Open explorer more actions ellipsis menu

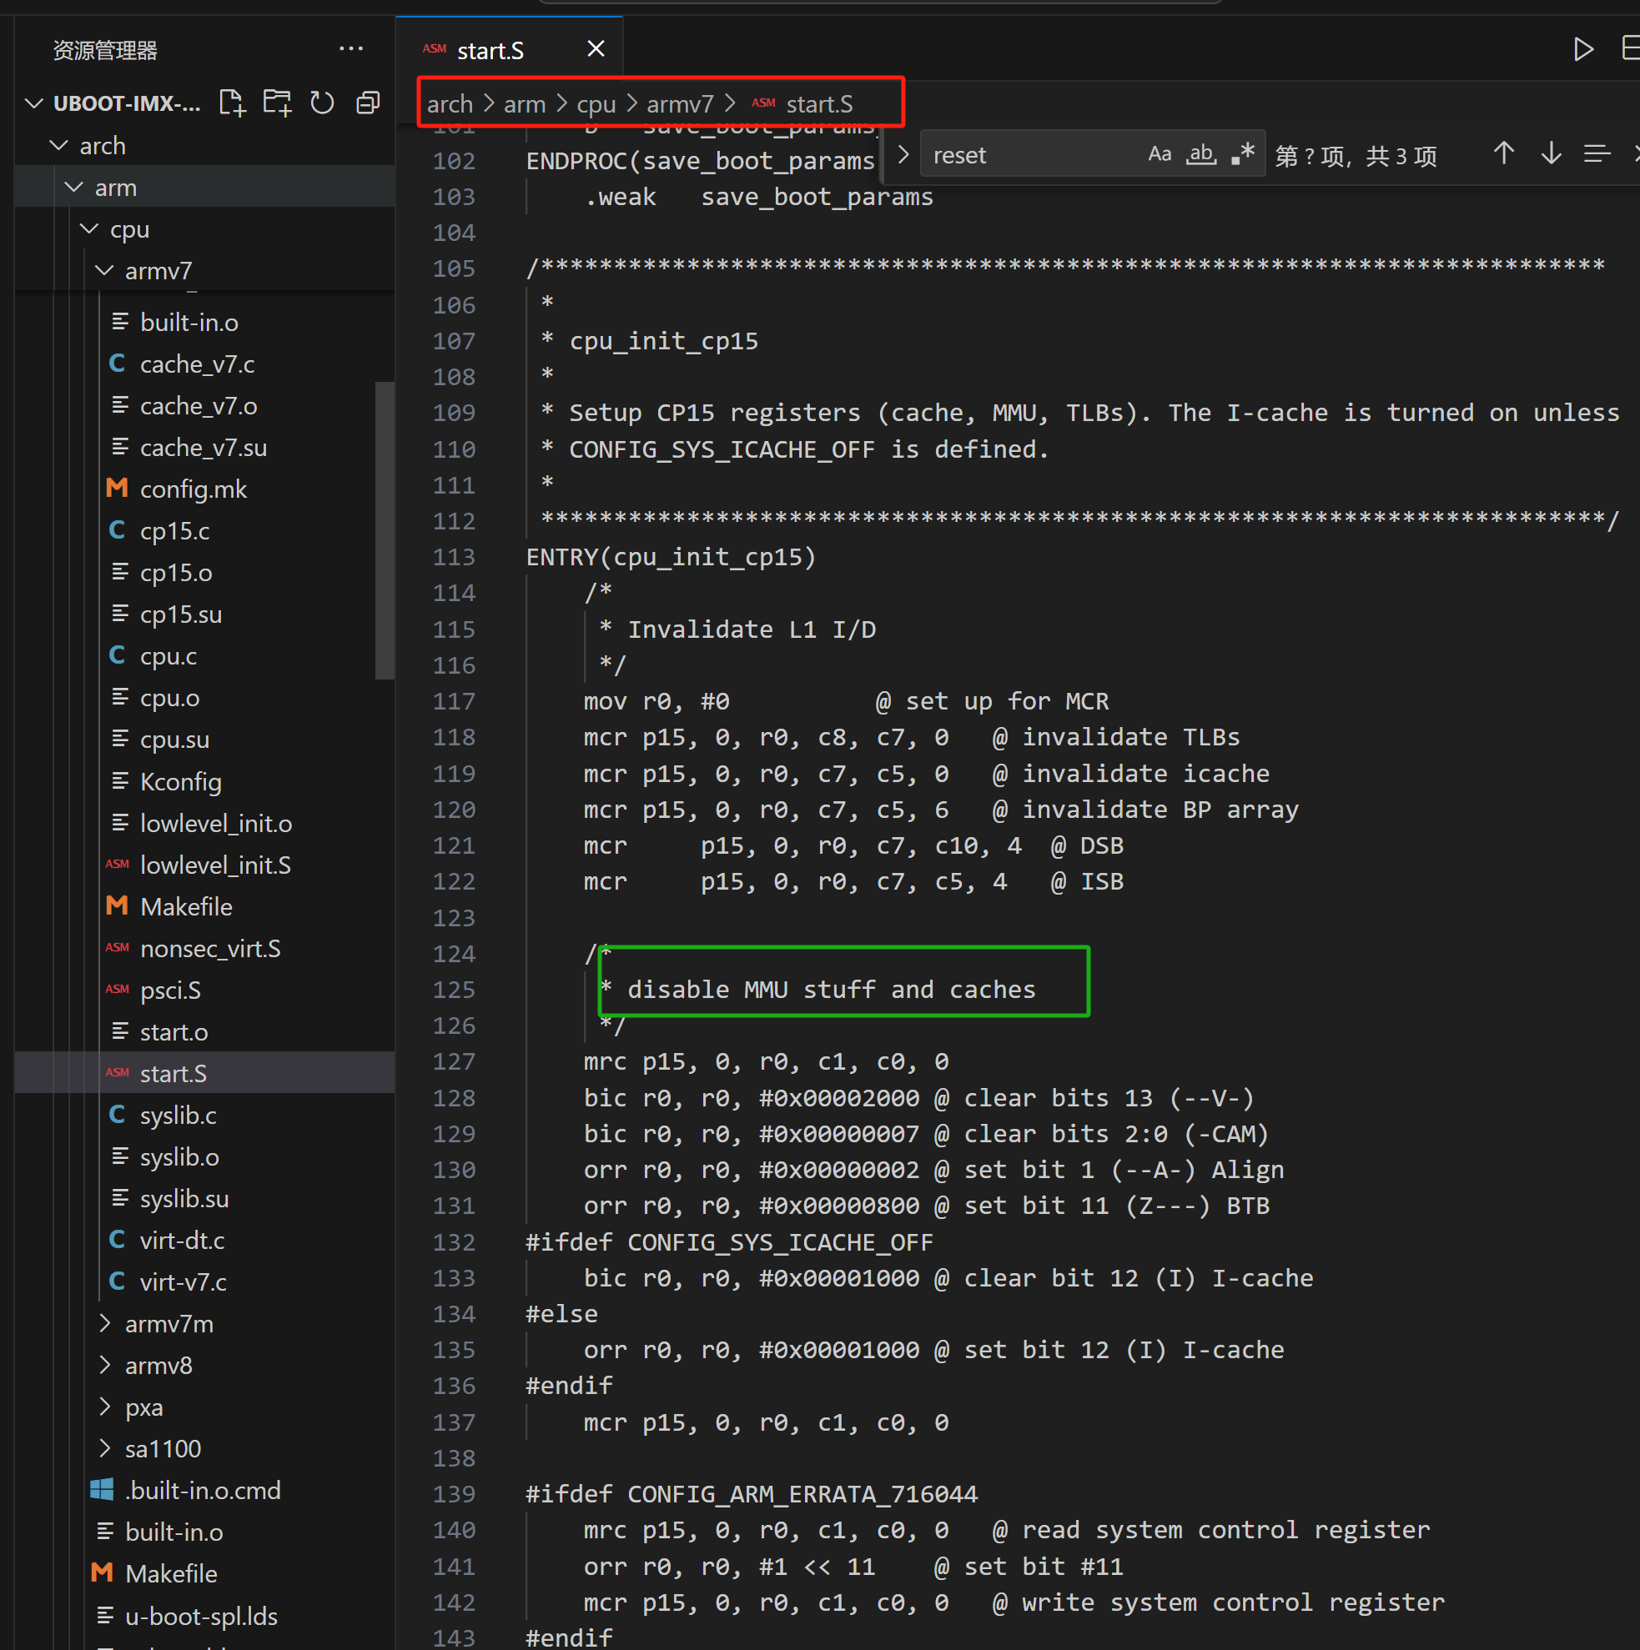coord(351,48)
